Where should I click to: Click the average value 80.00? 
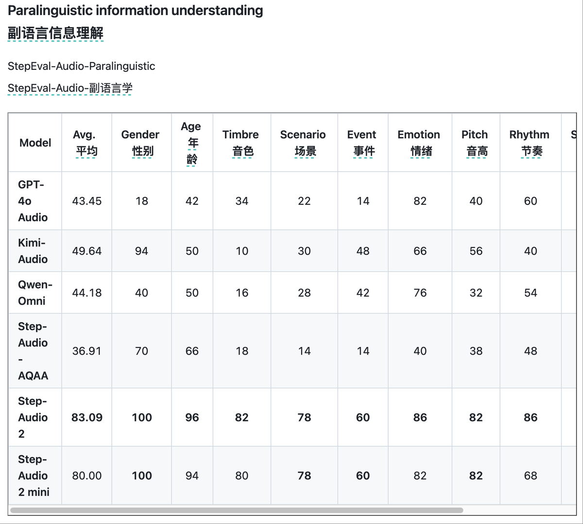pos(87,475)
